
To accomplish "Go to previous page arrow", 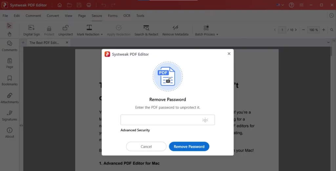I will click(275, 30).
